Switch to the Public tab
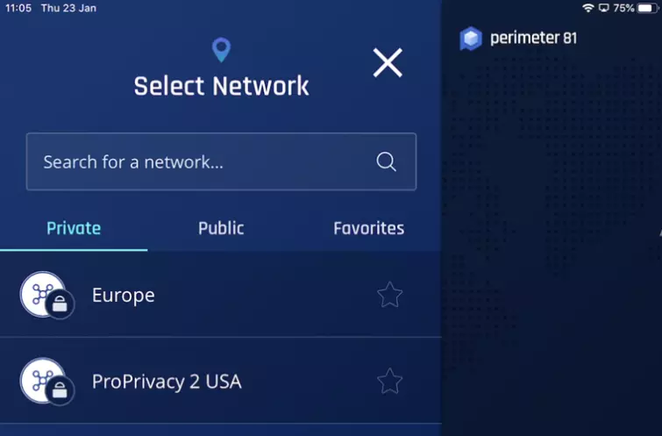Screen dimensions: 662x436 tap(221, 228)
